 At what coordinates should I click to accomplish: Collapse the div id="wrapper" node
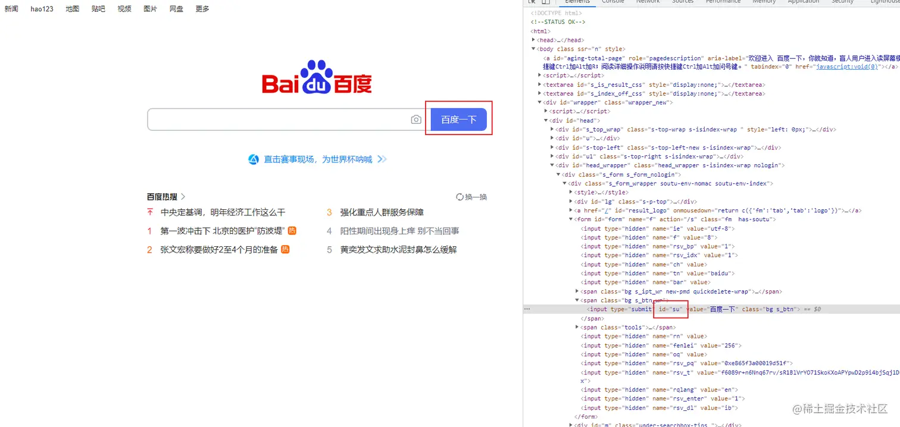tap(540, 102)
